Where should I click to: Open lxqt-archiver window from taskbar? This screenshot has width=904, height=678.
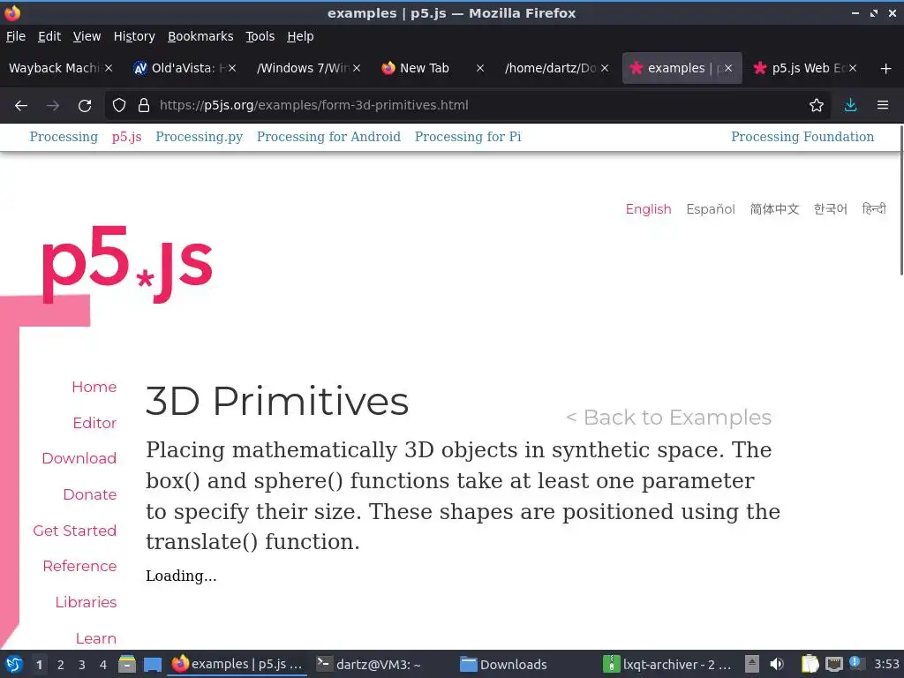(667, 665)
